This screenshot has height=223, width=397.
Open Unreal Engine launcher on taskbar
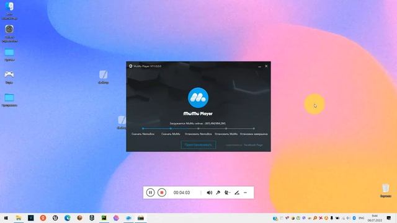(55, 218)
